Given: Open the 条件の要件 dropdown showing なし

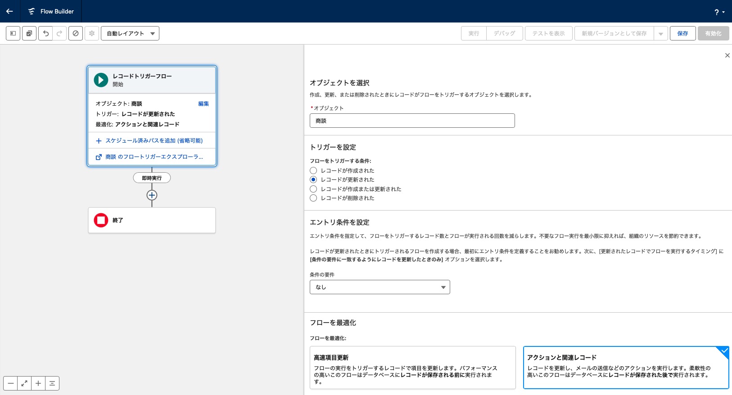Looking at the screenshot, I should [380, 287].
